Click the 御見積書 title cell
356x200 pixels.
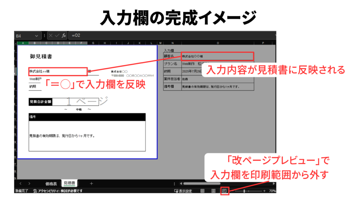[41, 57]
